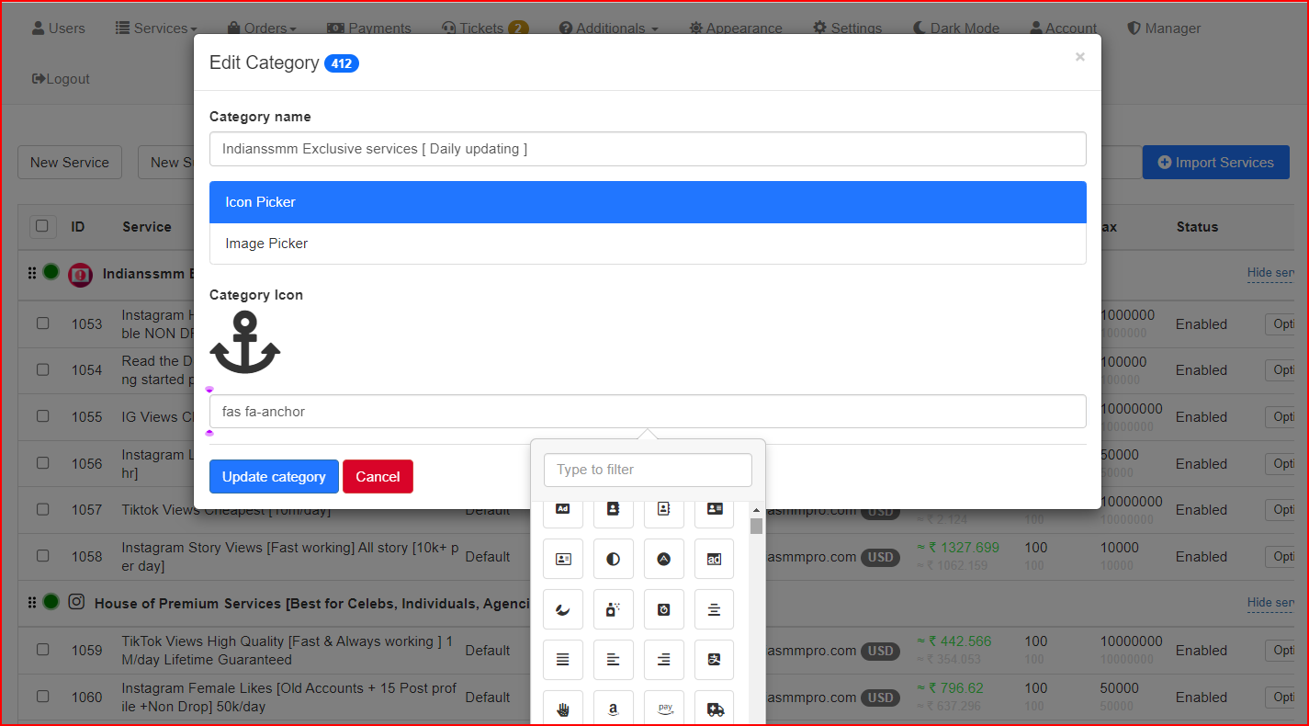Select the ambulance icon
This screenshot has height=726, width=1309.
714,709
